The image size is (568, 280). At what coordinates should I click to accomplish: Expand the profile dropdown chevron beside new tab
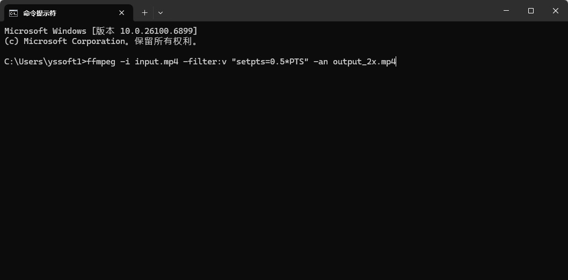(161, 13)
